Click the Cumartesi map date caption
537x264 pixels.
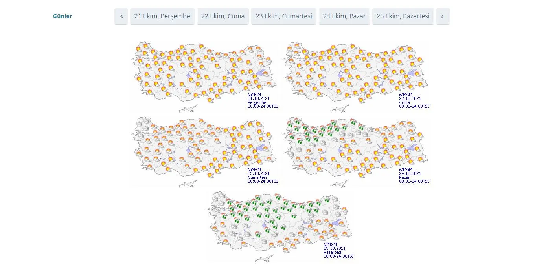259,174
